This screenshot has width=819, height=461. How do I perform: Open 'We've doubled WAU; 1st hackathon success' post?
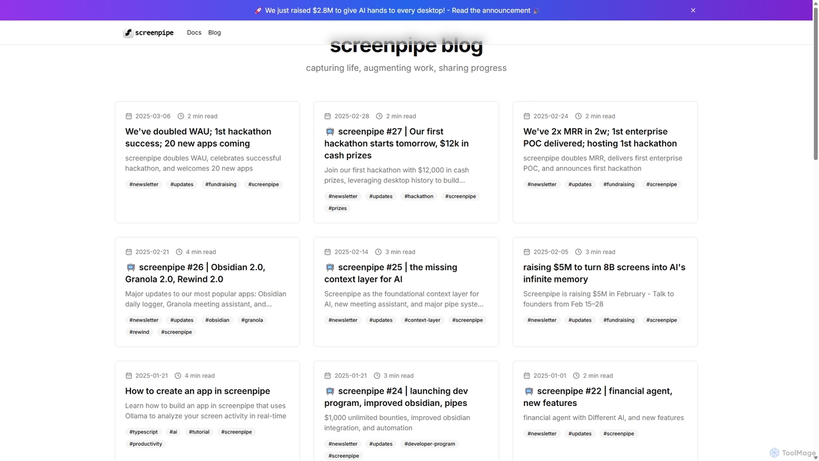click(x=198, y=138)
